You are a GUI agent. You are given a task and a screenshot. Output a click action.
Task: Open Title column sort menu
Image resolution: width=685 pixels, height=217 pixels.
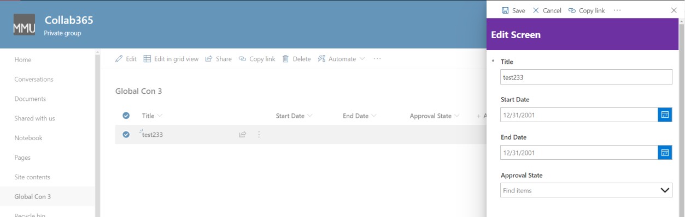pyautogui.click(x=153, y=116)
